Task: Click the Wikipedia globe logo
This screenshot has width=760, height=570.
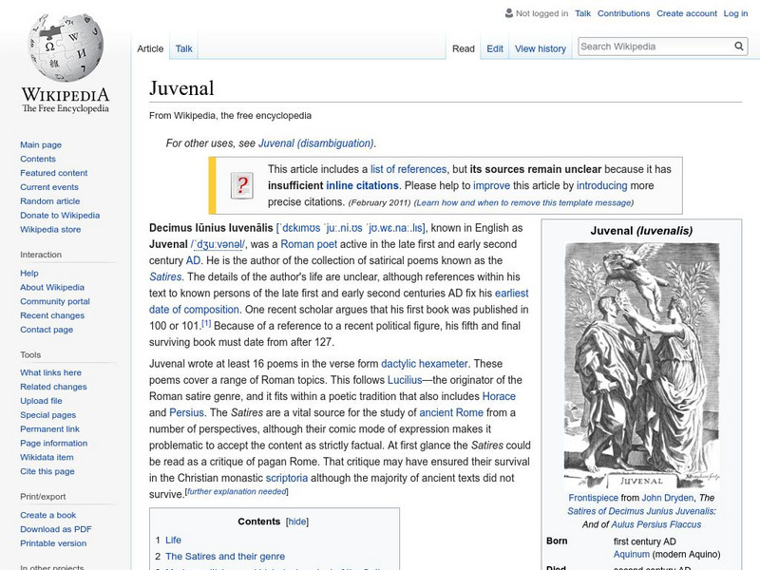Action: pyautogui.click(x=66, y=47)
